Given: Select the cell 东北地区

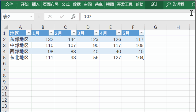Looking at the screenshot, I should 20,58.
